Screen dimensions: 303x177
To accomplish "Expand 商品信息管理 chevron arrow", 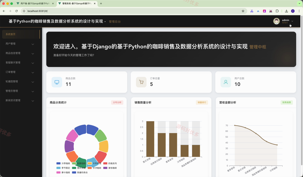I will [33, 54].
